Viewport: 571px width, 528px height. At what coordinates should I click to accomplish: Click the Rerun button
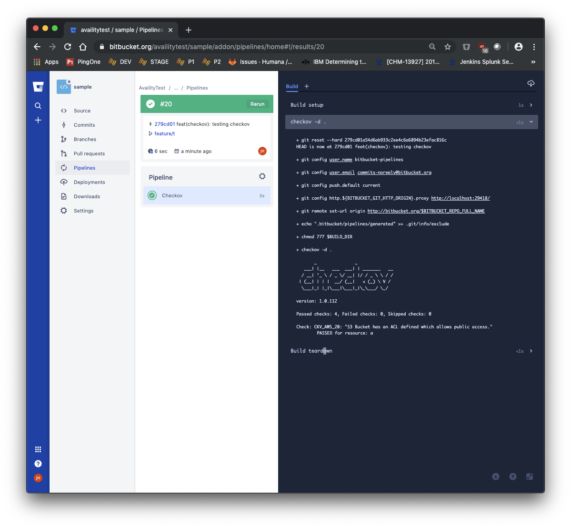(x=258, y=104)
